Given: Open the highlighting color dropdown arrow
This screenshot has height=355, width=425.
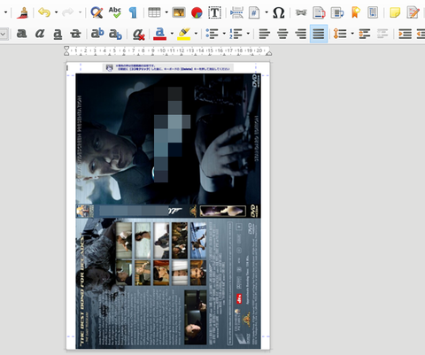Looking at the screenshot, I should 196,34.
